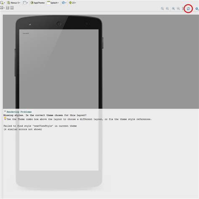
Task: Click the small TextView in the phone screen
Action: 26,33
